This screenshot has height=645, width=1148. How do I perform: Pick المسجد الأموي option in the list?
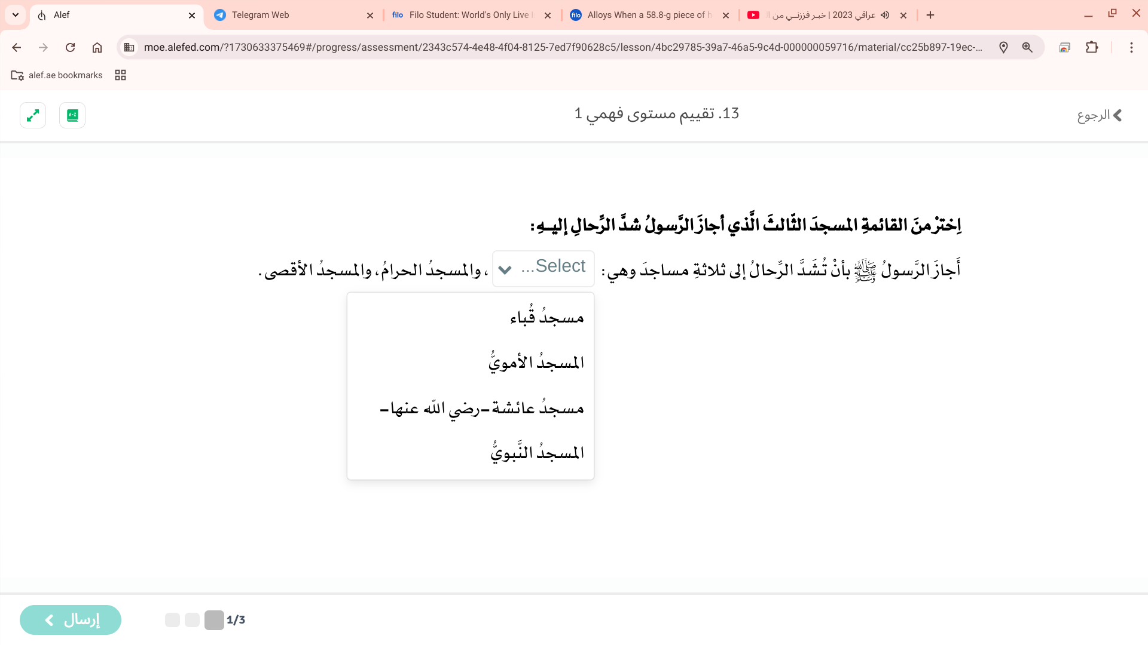[536, 363]
